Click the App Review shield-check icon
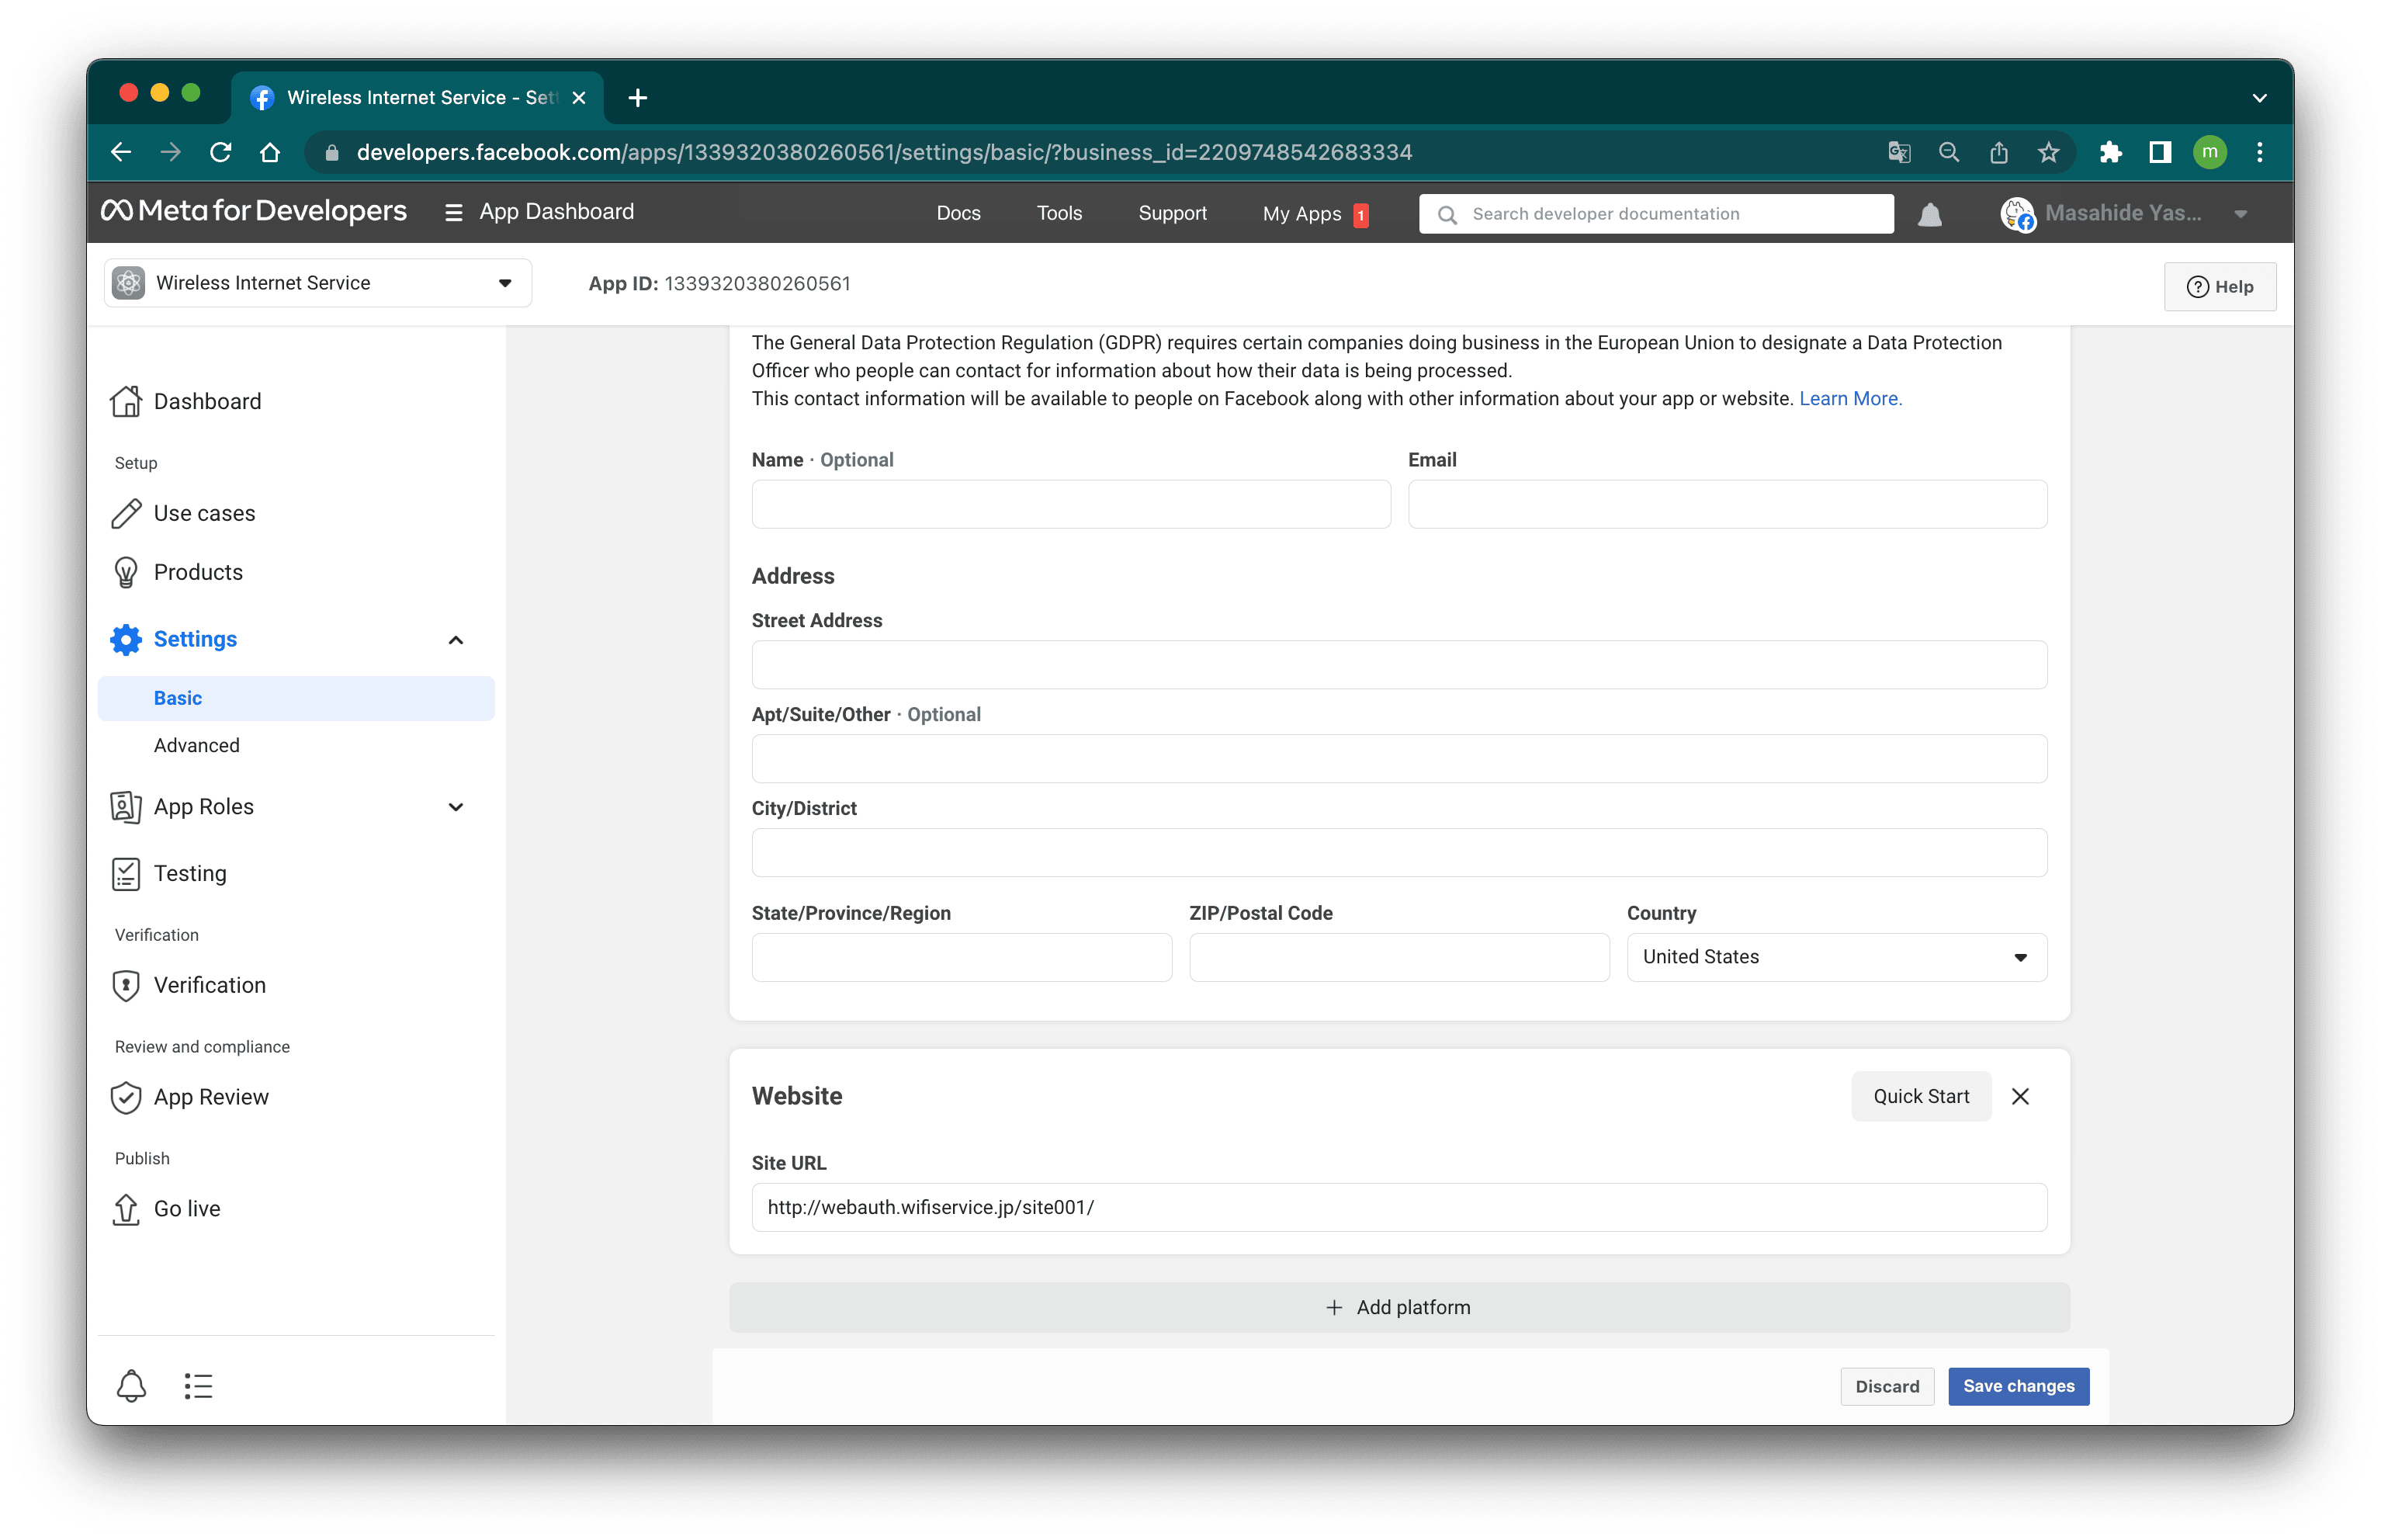Screen dimensions: 2381x1540 [126, 1097]
